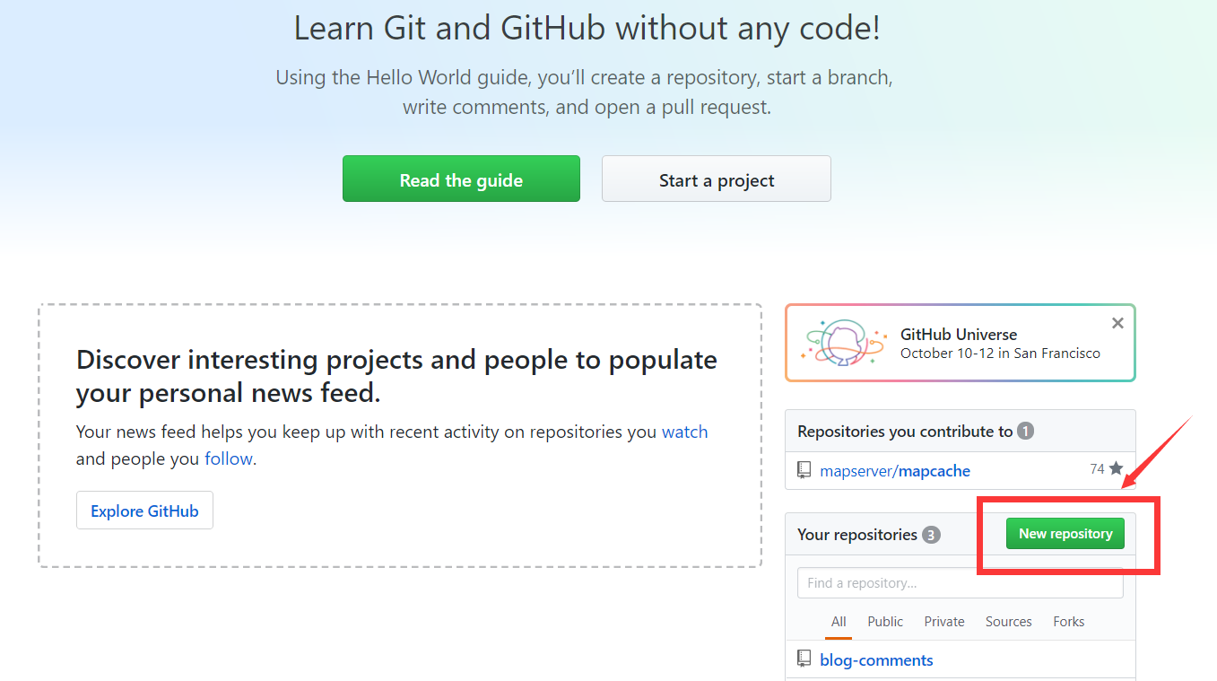Click the 'Repositories you contribute to' heading

905,432
